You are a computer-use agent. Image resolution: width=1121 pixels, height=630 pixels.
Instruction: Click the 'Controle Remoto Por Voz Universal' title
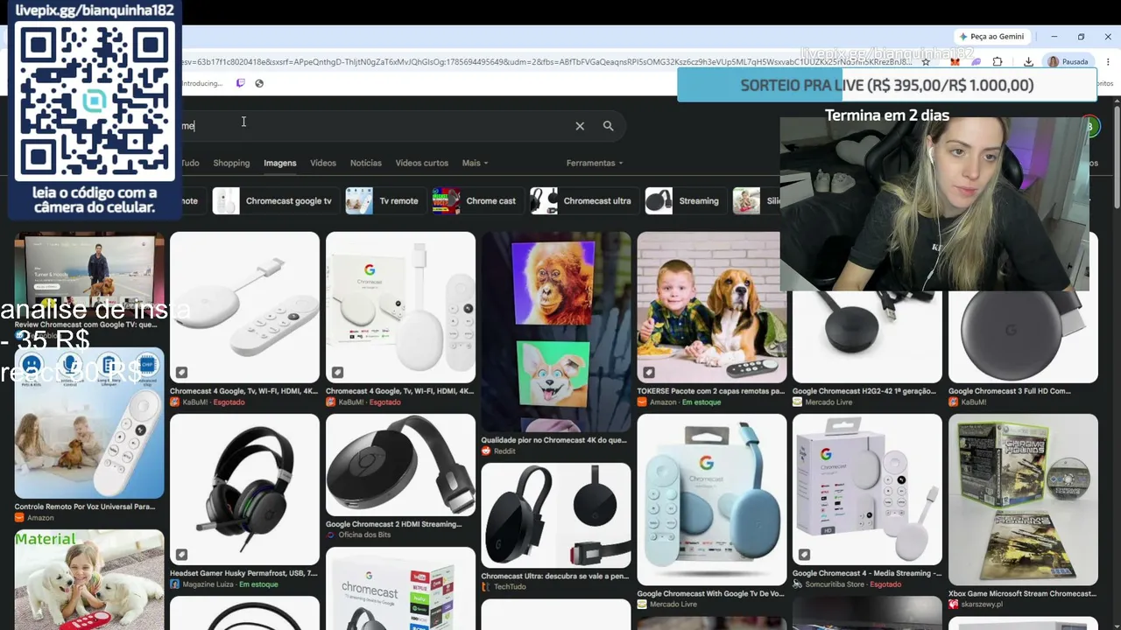click(85, 507)
